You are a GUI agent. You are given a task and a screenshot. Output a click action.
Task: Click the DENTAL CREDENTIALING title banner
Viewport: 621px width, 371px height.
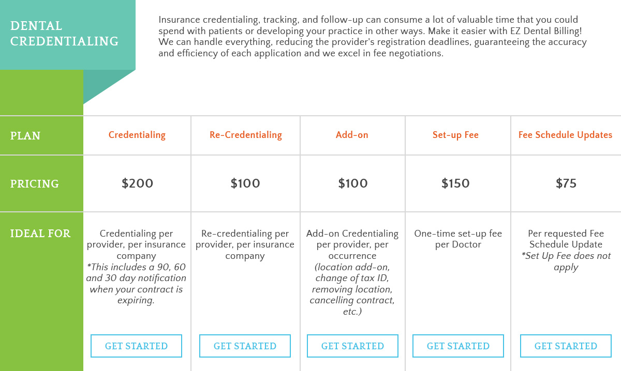click(x=64, y=34)
